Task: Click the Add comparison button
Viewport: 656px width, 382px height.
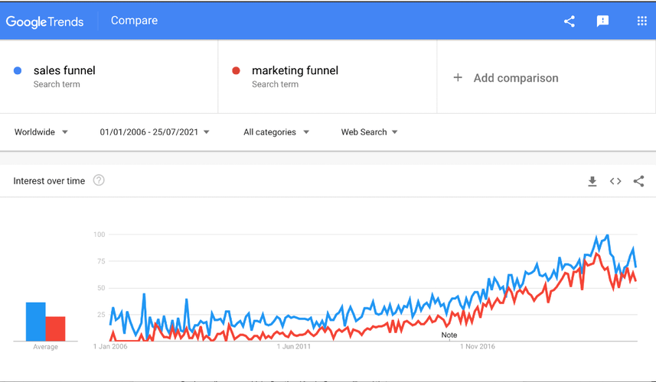Action: (x=515, y=78)
